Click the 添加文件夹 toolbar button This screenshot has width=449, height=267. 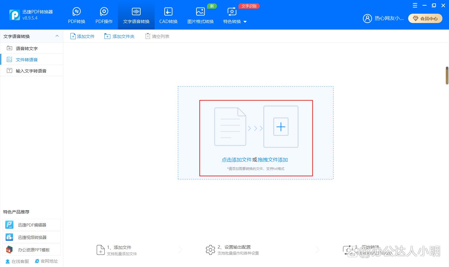[120, 36]
